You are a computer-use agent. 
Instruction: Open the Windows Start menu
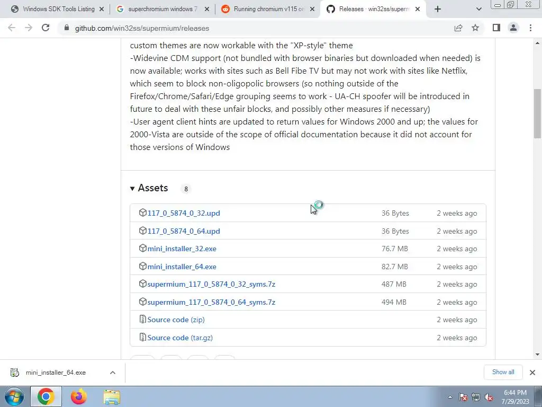point(14,396)
